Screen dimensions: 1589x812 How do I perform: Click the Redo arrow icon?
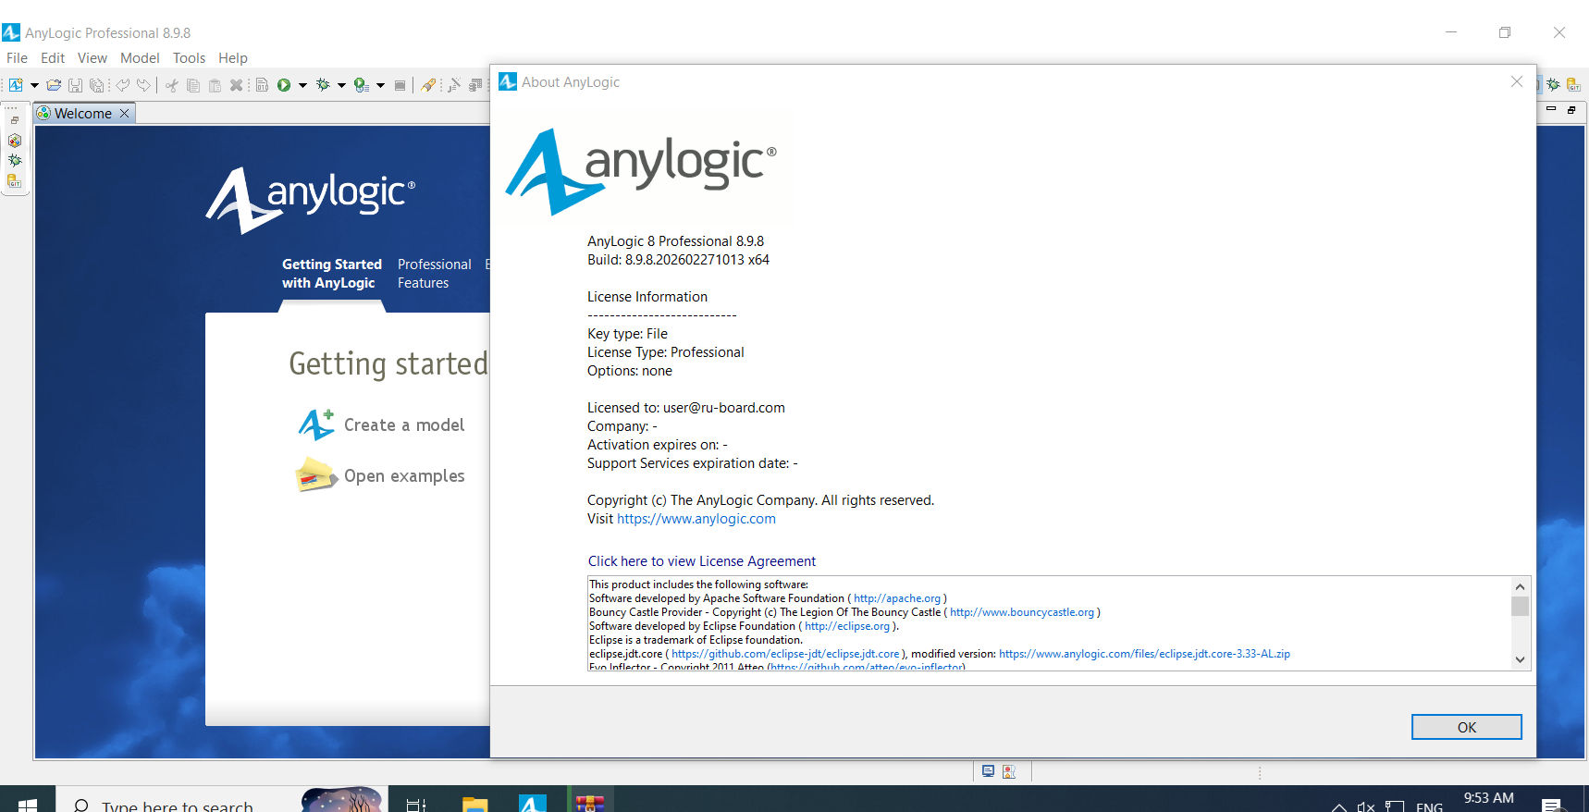[143, 85]
